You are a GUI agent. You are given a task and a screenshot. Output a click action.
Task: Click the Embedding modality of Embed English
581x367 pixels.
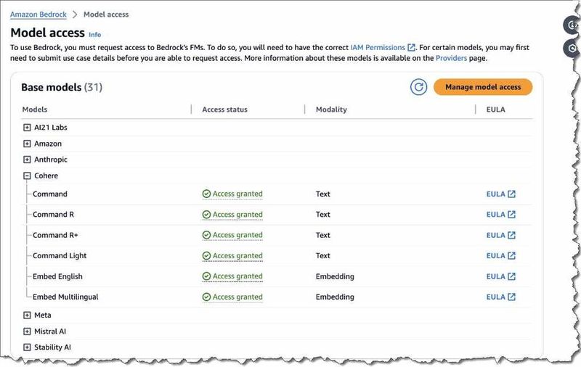point(335,276)
